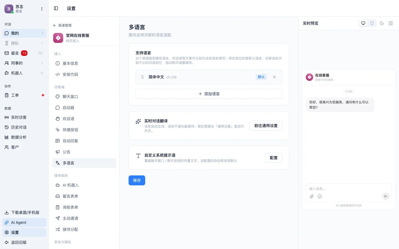This screenshot has width=399, height=249.
Task: Open 我的 conversations
Action: tap(24, 33)
